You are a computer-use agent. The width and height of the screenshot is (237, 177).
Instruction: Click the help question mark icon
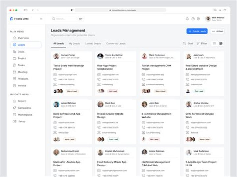tap(193, 19)
